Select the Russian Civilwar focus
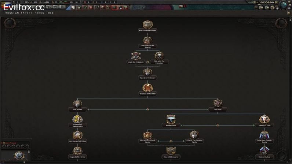The height and width of the screenshot is (164, 292). coord(264,151)
